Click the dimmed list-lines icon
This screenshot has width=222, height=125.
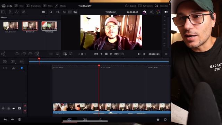(x=51, y=54)
